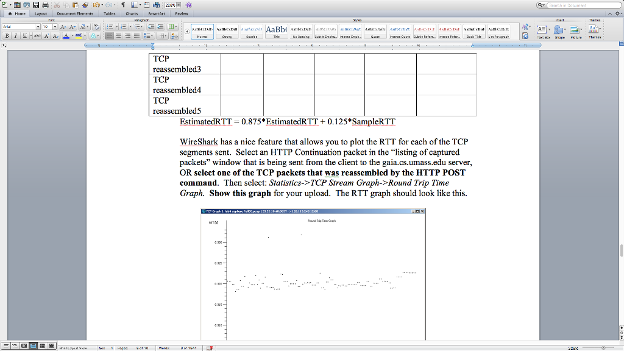The image size is (624, 351).
Task: Select the Print icon
Action: pyautogui.click(x=45, y=5)
